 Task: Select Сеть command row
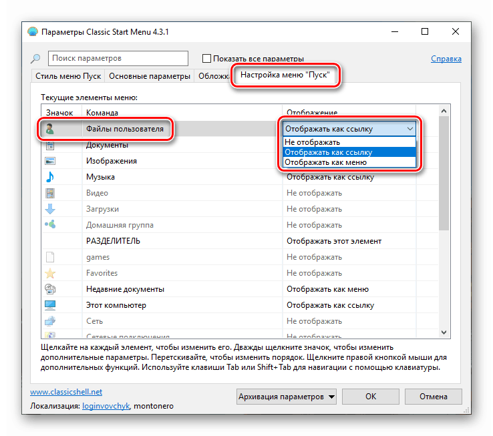(94, 321)
